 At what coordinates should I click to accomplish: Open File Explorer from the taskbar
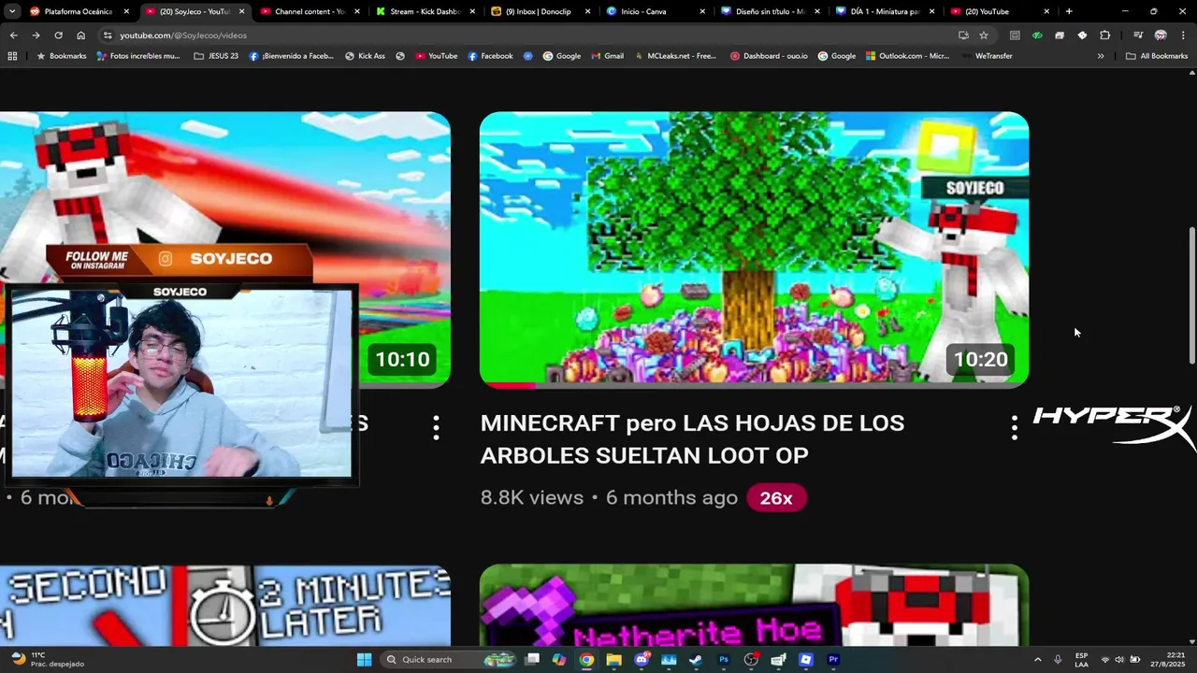[613, 659]
